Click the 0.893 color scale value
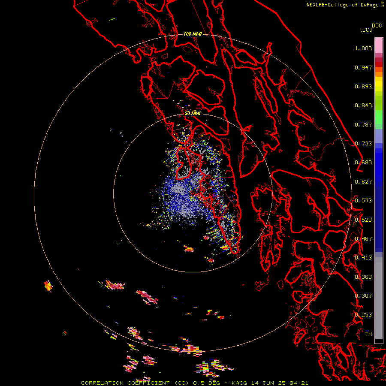The width and height of the screenshot is (386, 386). pos(363,86)
